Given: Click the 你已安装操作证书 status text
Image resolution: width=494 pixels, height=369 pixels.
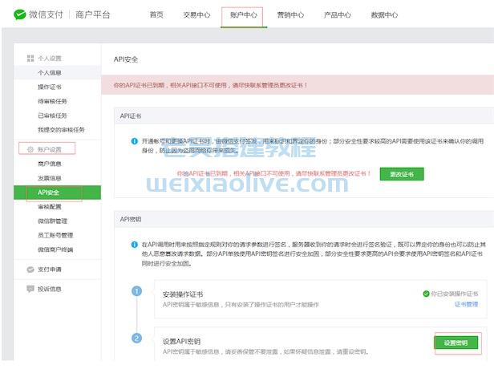Looking at the screenshot, I should [454, 294].
